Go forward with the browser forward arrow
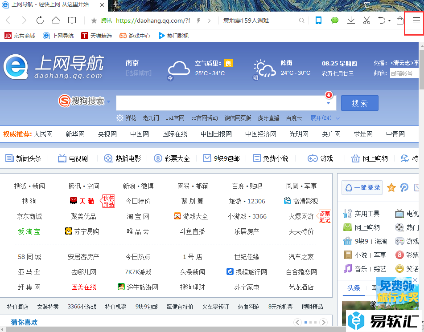The image size is (424, 332). coord(24,20)
